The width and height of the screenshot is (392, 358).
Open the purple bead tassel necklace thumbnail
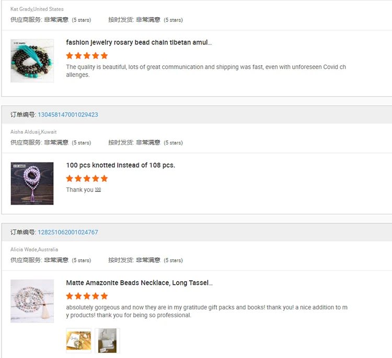click(x=32, y=184)
